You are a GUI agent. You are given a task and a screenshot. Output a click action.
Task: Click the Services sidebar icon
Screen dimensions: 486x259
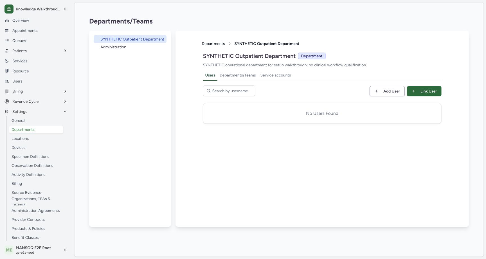point(7,61)
